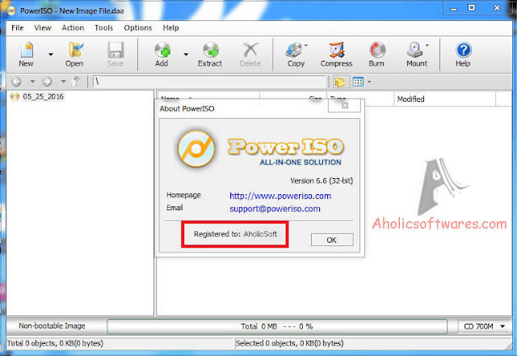Click the Open file toolbar icon
This screenshot has height=356, width=517.
coord(74,54)
